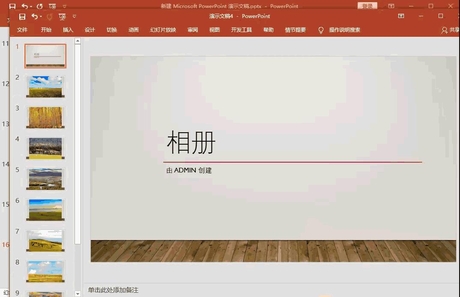Screen dimensions: 460x297
Task: Select the 开发工具 ribbon tab
Action: click(241, 30)
